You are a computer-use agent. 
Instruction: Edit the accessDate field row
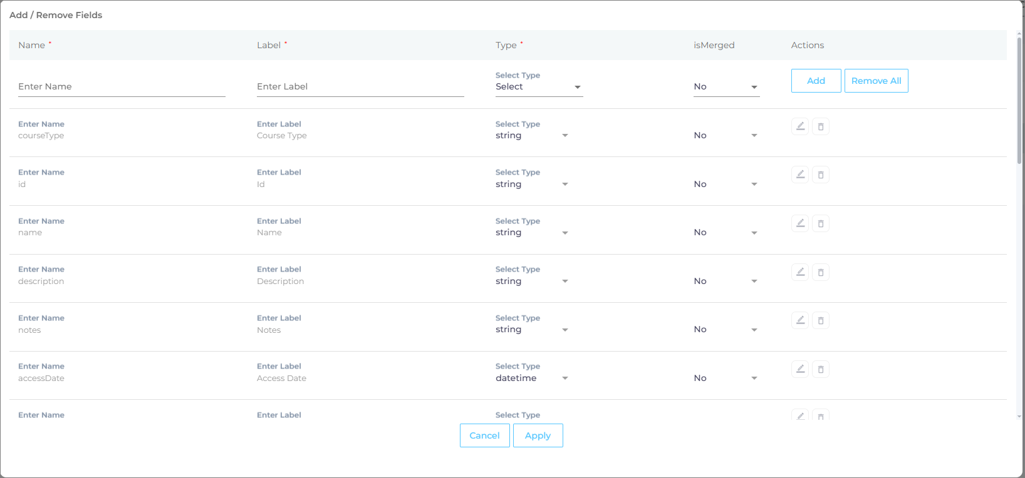tap(800, 369)
